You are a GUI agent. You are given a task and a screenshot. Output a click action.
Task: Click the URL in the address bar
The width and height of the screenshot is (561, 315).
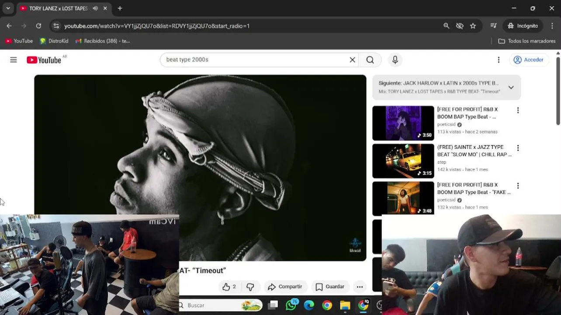[x=157, y=26]
